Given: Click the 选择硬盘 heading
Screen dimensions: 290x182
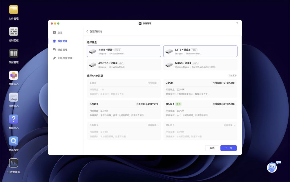Looking at the screenshot, I should 92,43.
